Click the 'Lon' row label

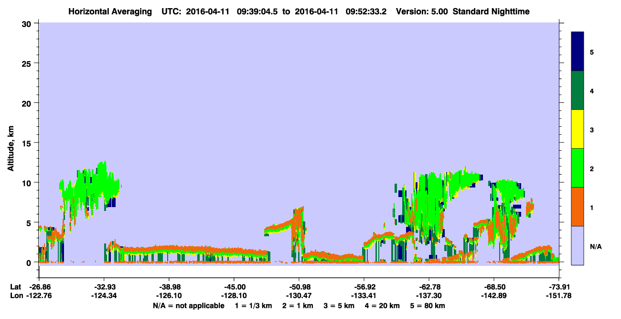(x=16, y=296)
